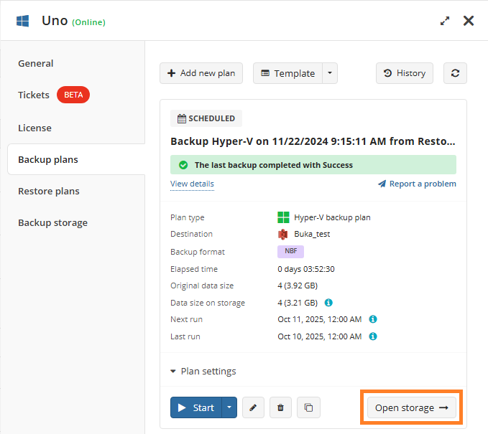Click the Add new plan button

[201, 73]
